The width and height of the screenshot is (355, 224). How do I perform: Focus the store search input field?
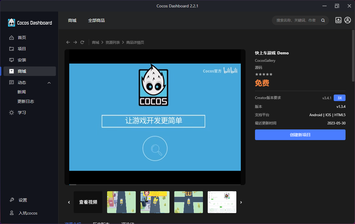tap(296, 20)
